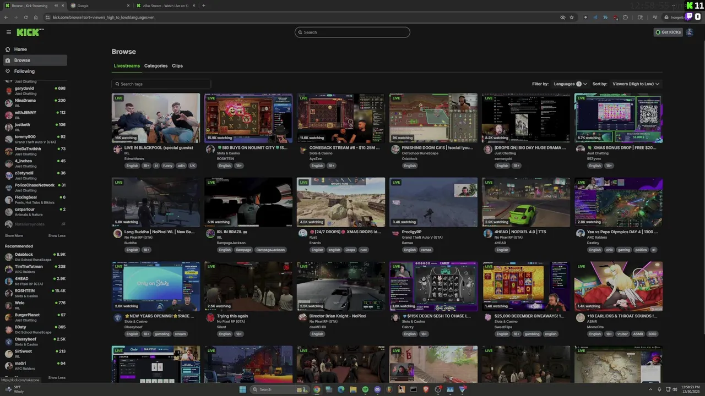The image size is (705, 396).
Task: Click the Classybeef streamer avatar
Action: pyautogui.click(x=117, y=317)
